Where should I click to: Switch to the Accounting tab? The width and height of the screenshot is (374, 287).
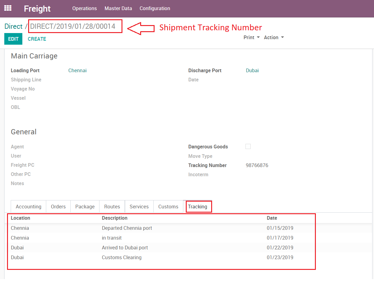click(x=28, y=207)
